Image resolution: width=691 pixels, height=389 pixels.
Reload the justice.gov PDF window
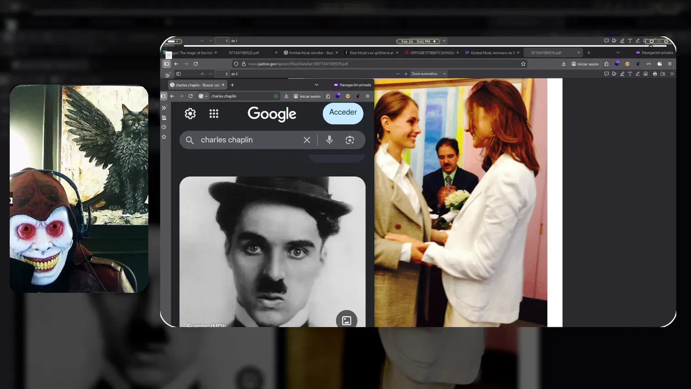(195, 64)
